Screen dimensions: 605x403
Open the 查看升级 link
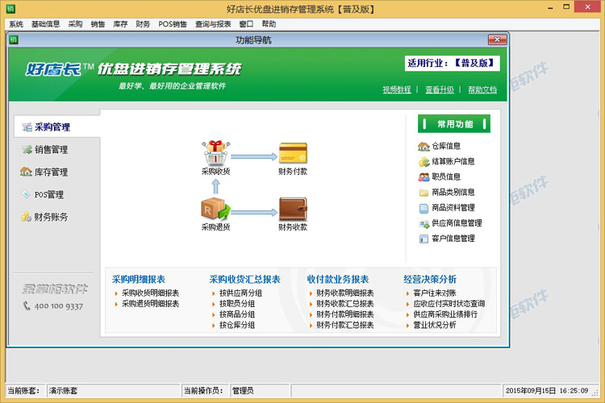click(440, 89)
